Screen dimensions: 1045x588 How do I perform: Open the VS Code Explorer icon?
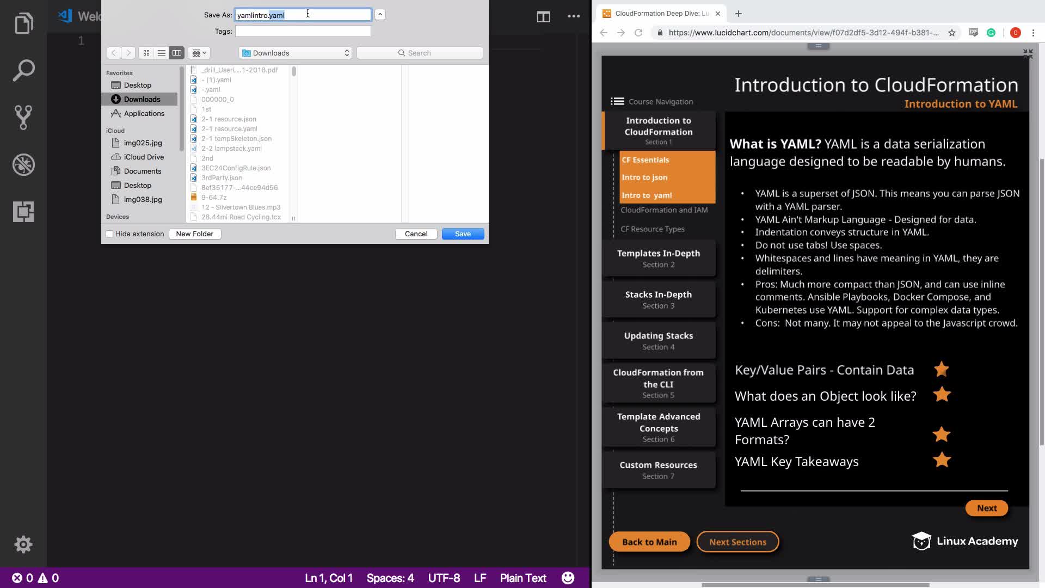tap(23, 23)
